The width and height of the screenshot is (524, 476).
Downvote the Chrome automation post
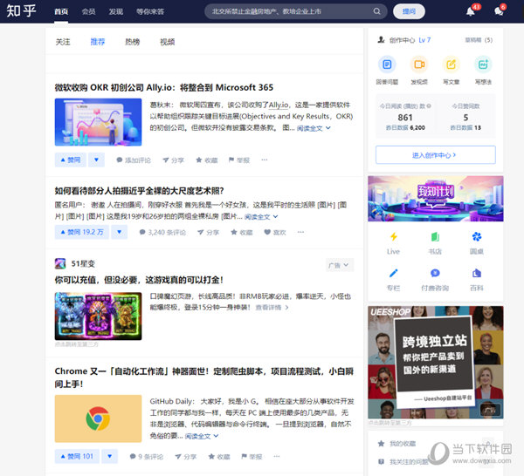[110, 456]
